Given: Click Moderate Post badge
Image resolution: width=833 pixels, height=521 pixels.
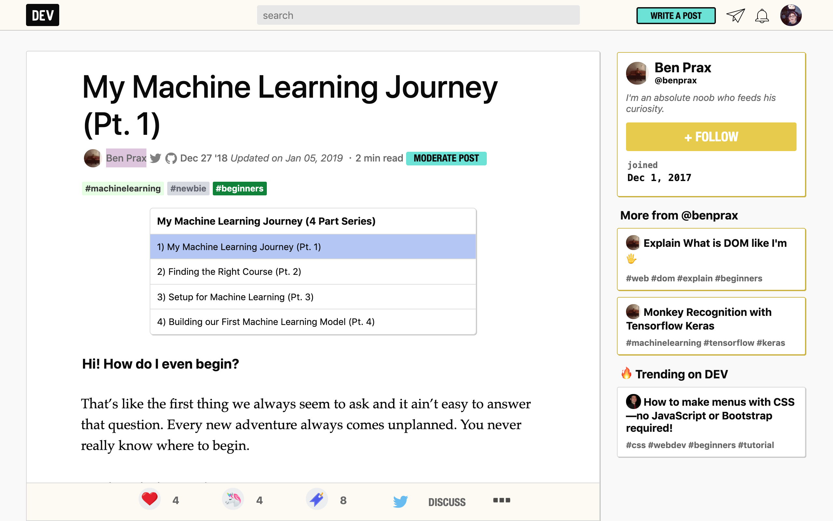Looking at the screenshot, I should 446,158.
